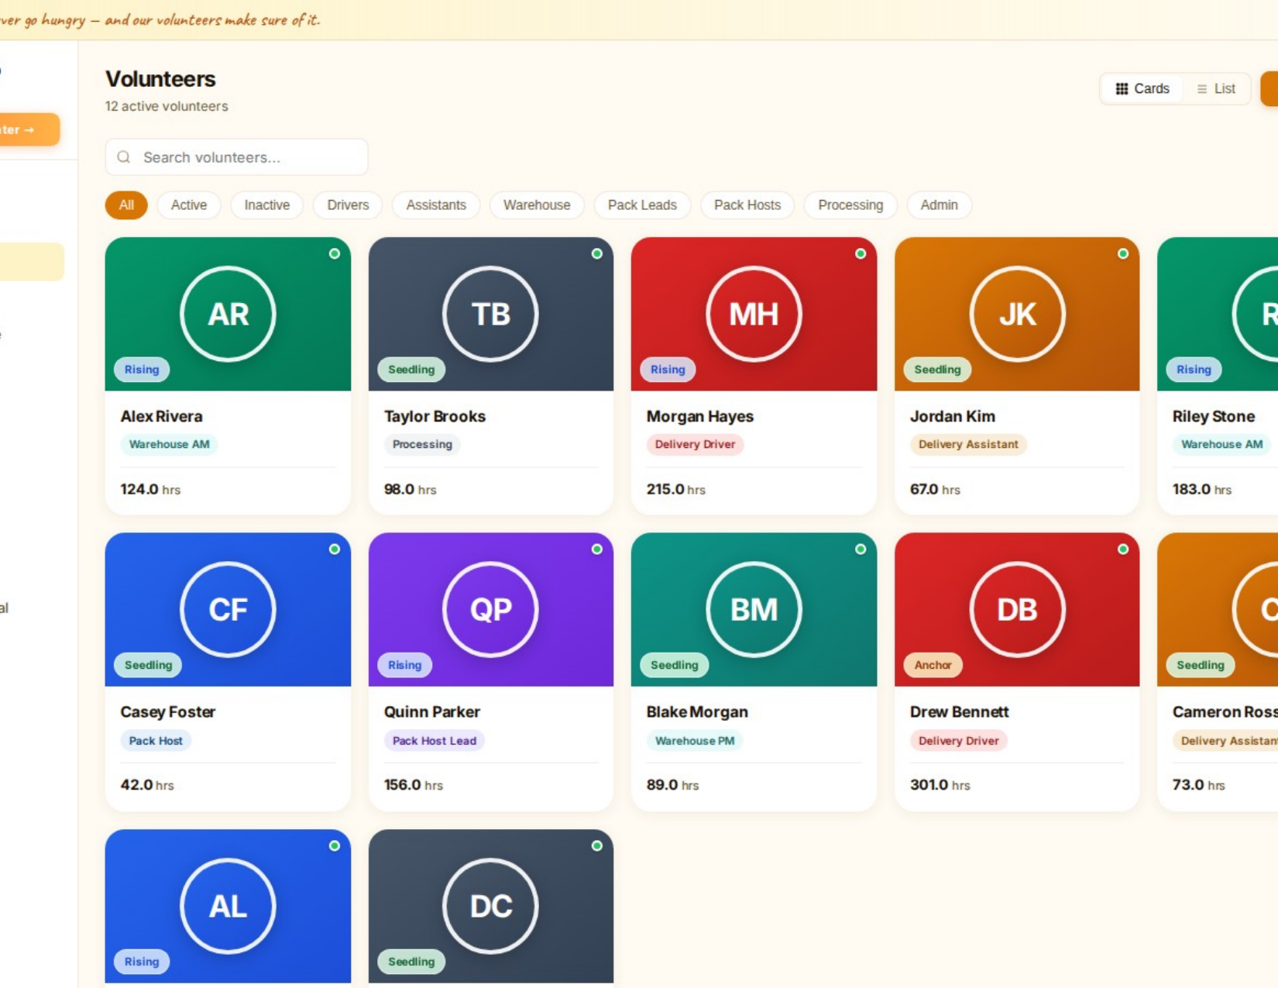
Task: Click Anchor badge on Drew Bennett card
Action: pos(933,665)
